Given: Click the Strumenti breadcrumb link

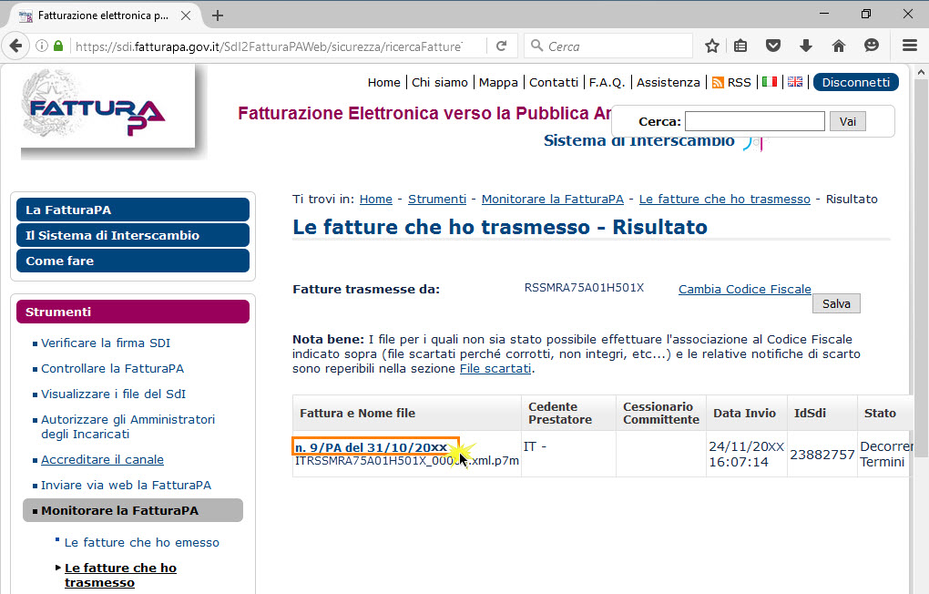Looking at the screenshot, I should (437, 200).
